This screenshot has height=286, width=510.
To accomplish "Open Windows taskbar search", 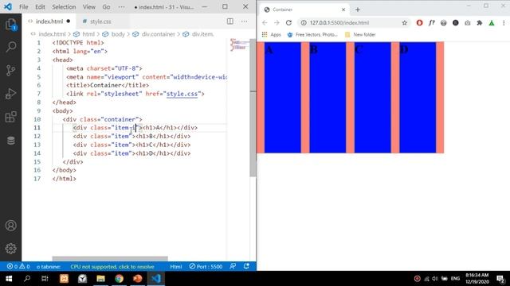I will tap(27, 279).
